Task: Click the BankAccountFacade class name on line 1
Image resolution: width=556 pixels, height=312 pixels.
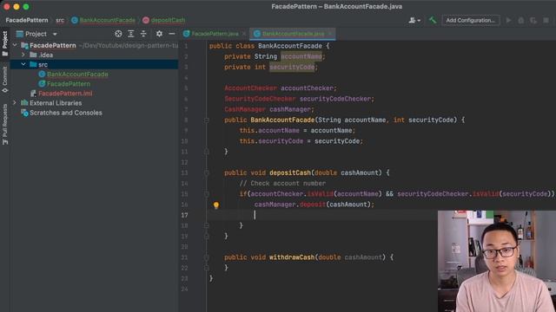Action: pos(290,46)
